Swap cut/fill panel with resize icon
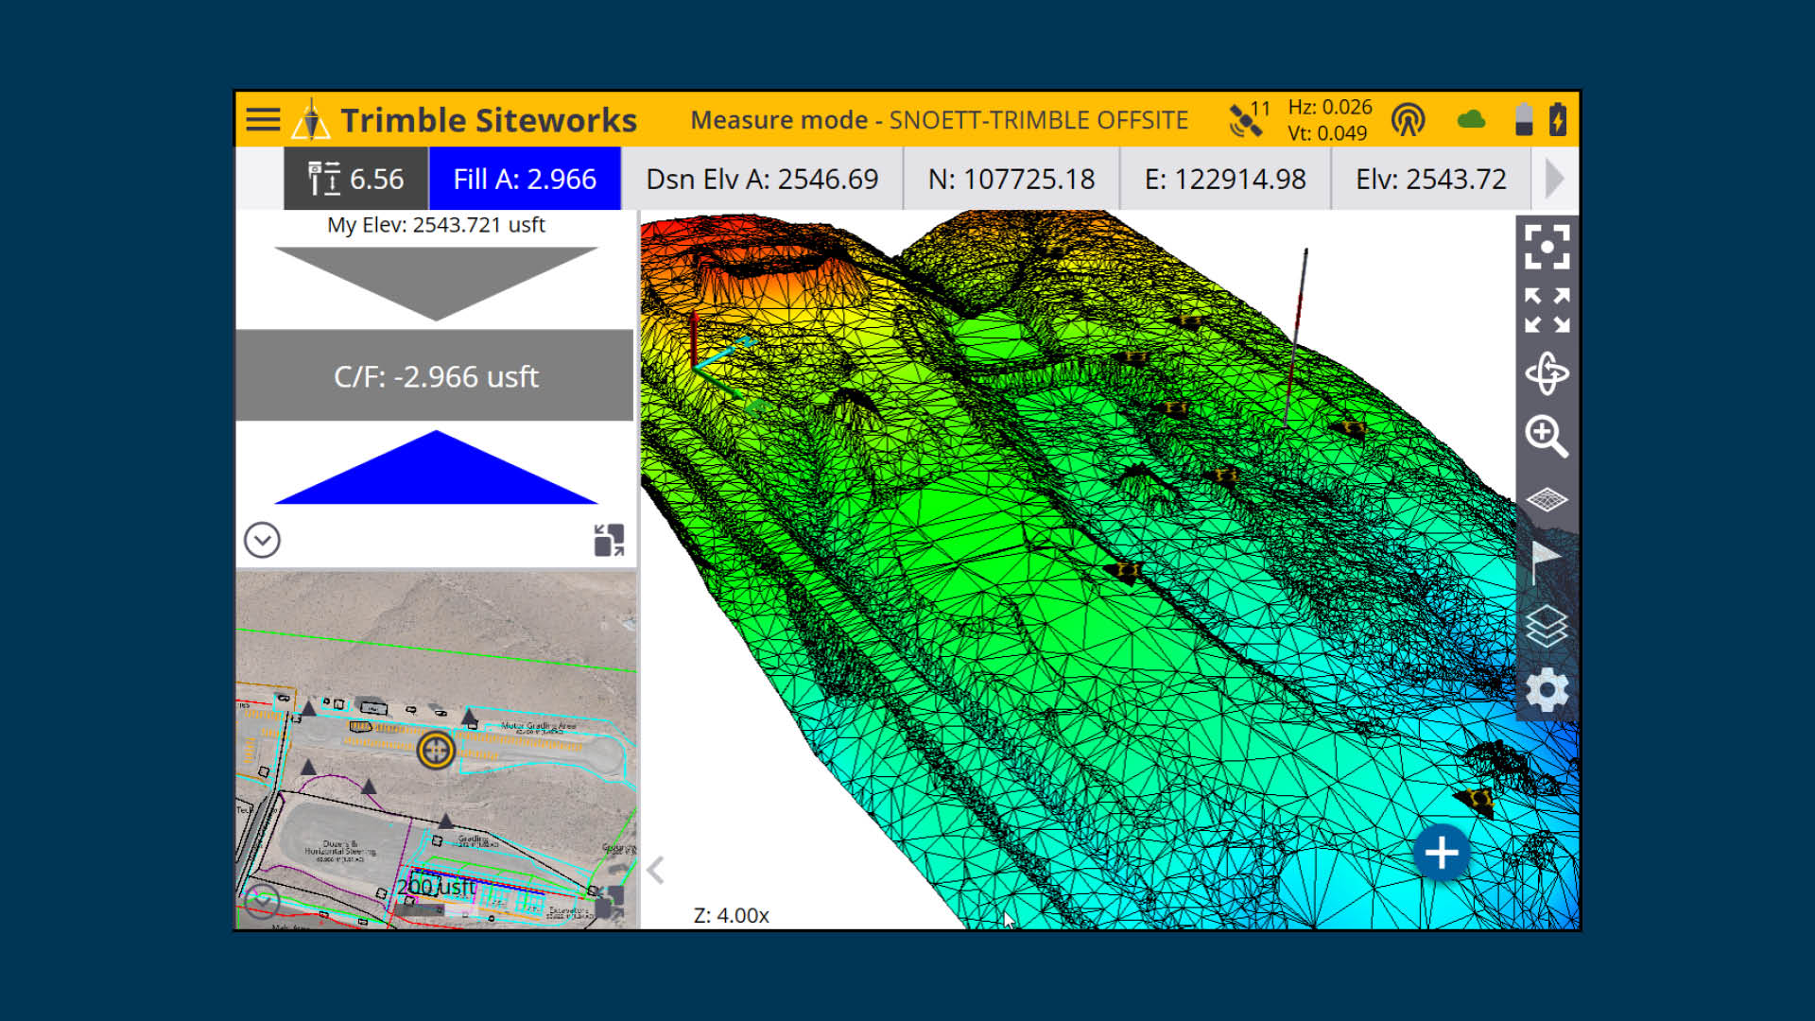 (x=609, y=541)
